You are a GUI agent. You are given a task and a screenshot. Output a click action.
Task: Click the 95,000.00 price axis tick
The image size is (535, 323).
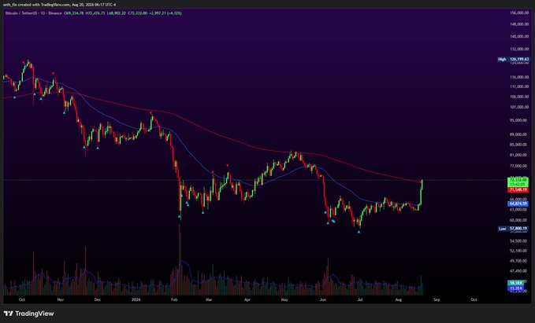pyautogui.click(x=519, y=120)
